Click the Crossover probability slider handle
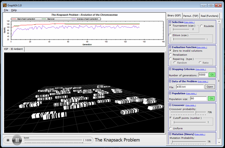225x148 pixels. point(195,112)
